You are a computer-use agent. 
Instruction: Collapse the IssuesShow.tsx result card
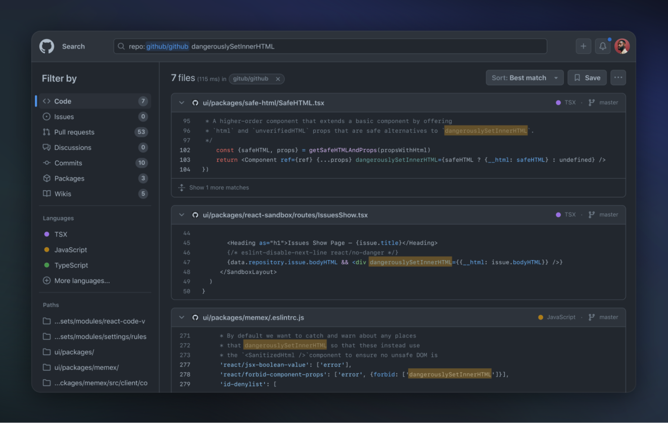click(x=182, y=215)
